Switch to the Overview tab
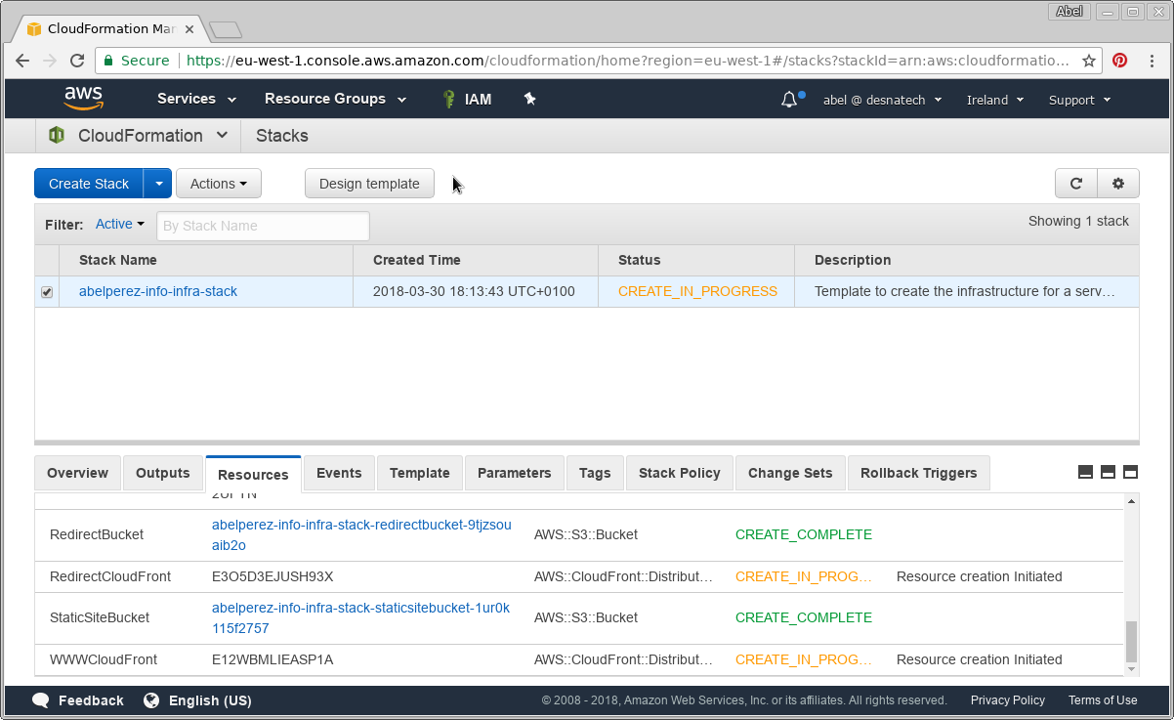 pyautogui.click(x=78, y=473)
